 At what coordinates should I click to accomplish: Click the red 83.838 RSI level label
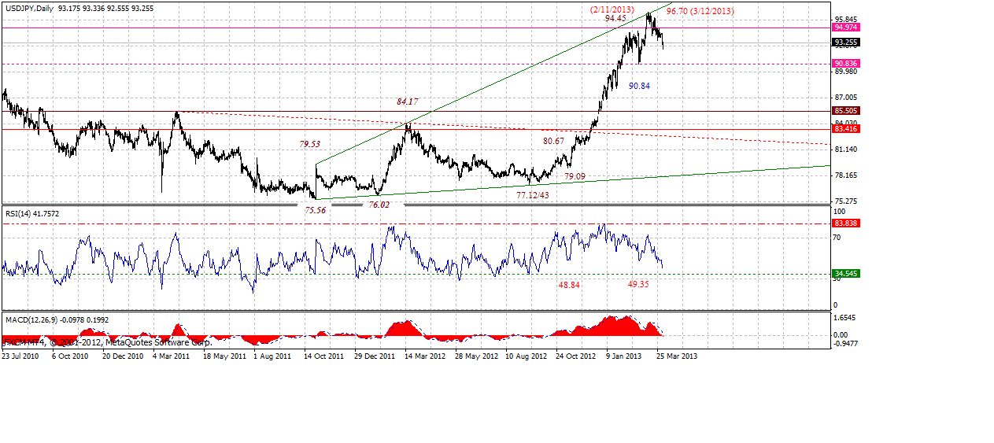click(x=845, y=223)
